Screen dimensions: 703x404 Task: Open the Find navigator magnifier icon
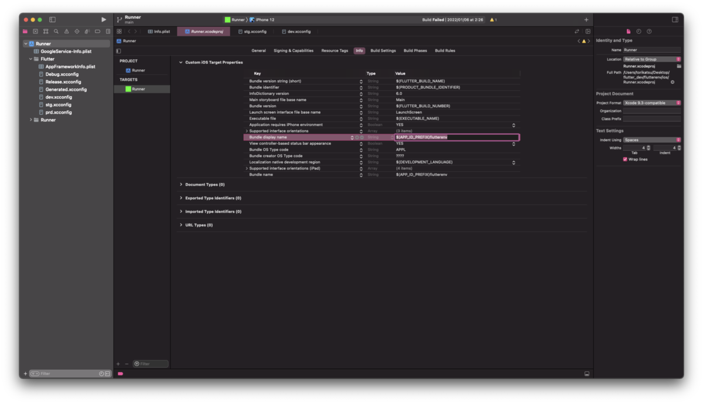56,32
